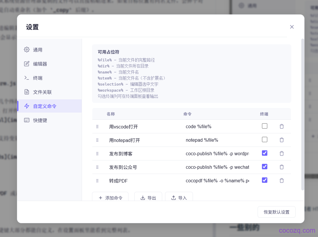This screenshot has width=318, height=237.
Task: Edit the command field code %file%
Action: (x=217, y=126)
